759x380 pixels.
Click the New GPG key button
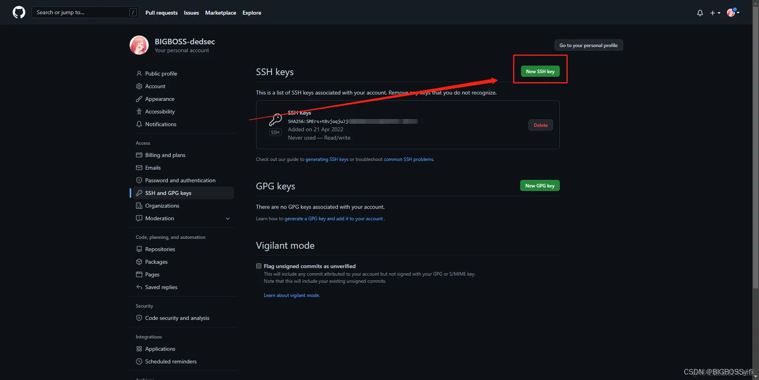tap(540, 185)
